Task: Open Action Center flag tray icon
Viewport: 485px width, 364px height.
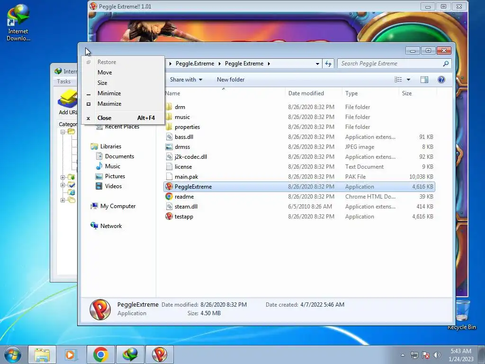Action: tap(426, 355)
